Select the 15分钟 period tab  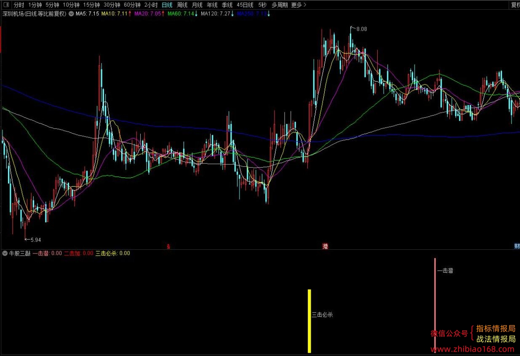(91, 5)
